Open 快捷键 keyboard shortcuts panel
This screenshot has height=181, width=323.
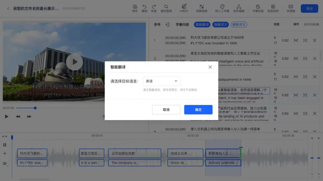[x=291, y=7]
